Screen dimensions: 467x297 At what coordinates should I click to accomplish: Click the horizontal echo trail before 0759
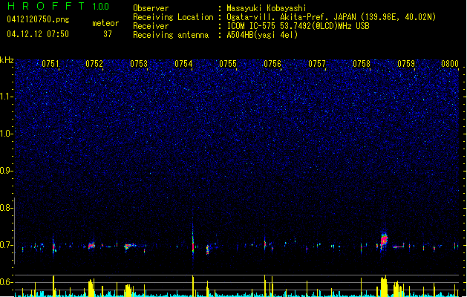(x=399, y=247)
